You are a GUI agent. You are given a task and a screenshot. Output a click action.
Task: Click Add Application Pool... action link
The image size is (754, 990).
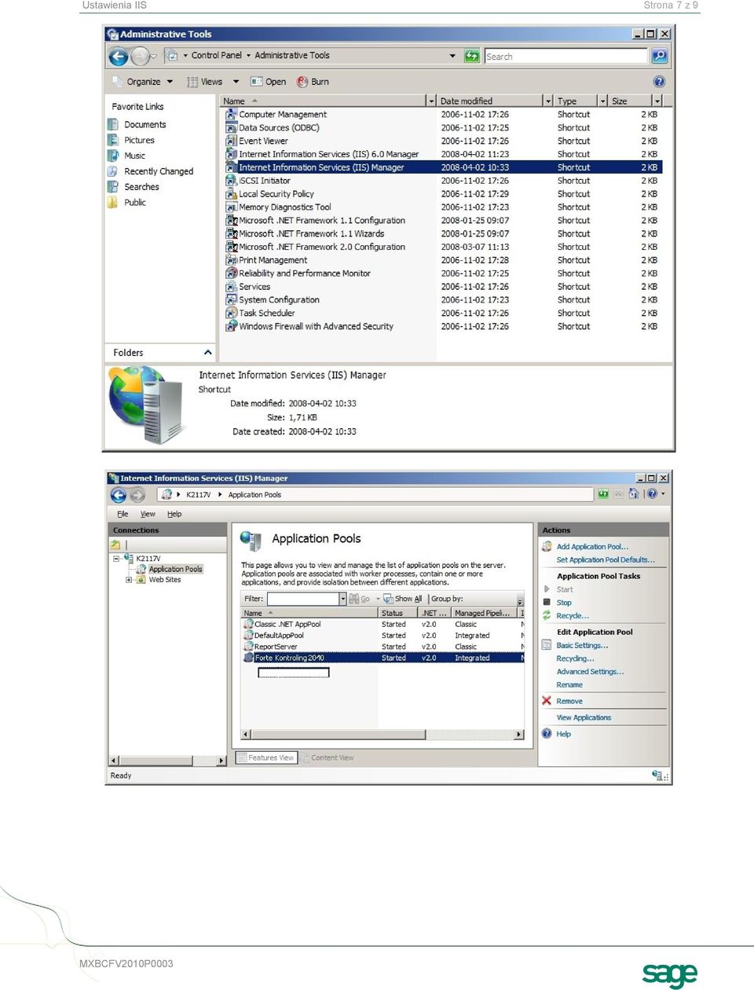pyautogui.click(x=592, y=547)
